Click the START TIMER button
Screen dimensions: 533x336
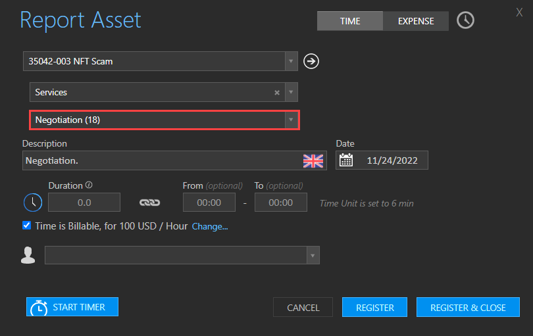(72, 307)
